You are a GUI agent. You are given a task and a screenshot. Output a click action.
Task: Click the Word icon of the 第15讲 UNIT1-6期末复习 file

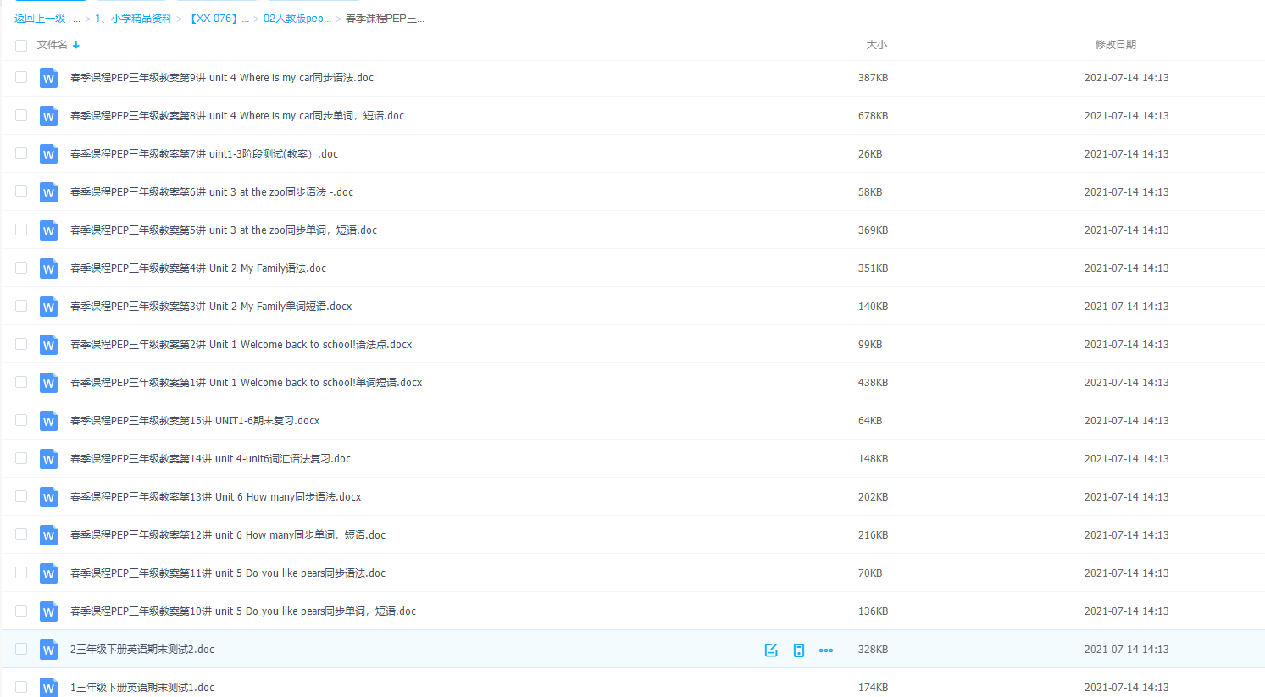(x=48, y=421)
